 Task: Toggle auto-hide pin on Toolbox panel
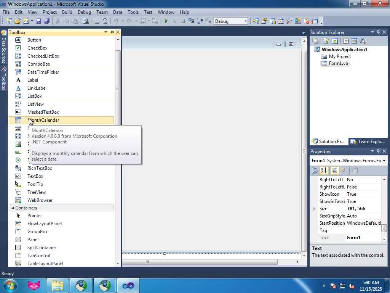point(112,32)
